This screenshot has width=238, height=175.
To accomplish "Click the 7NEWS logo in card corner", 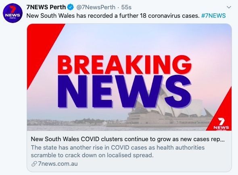I will (221, 123).
